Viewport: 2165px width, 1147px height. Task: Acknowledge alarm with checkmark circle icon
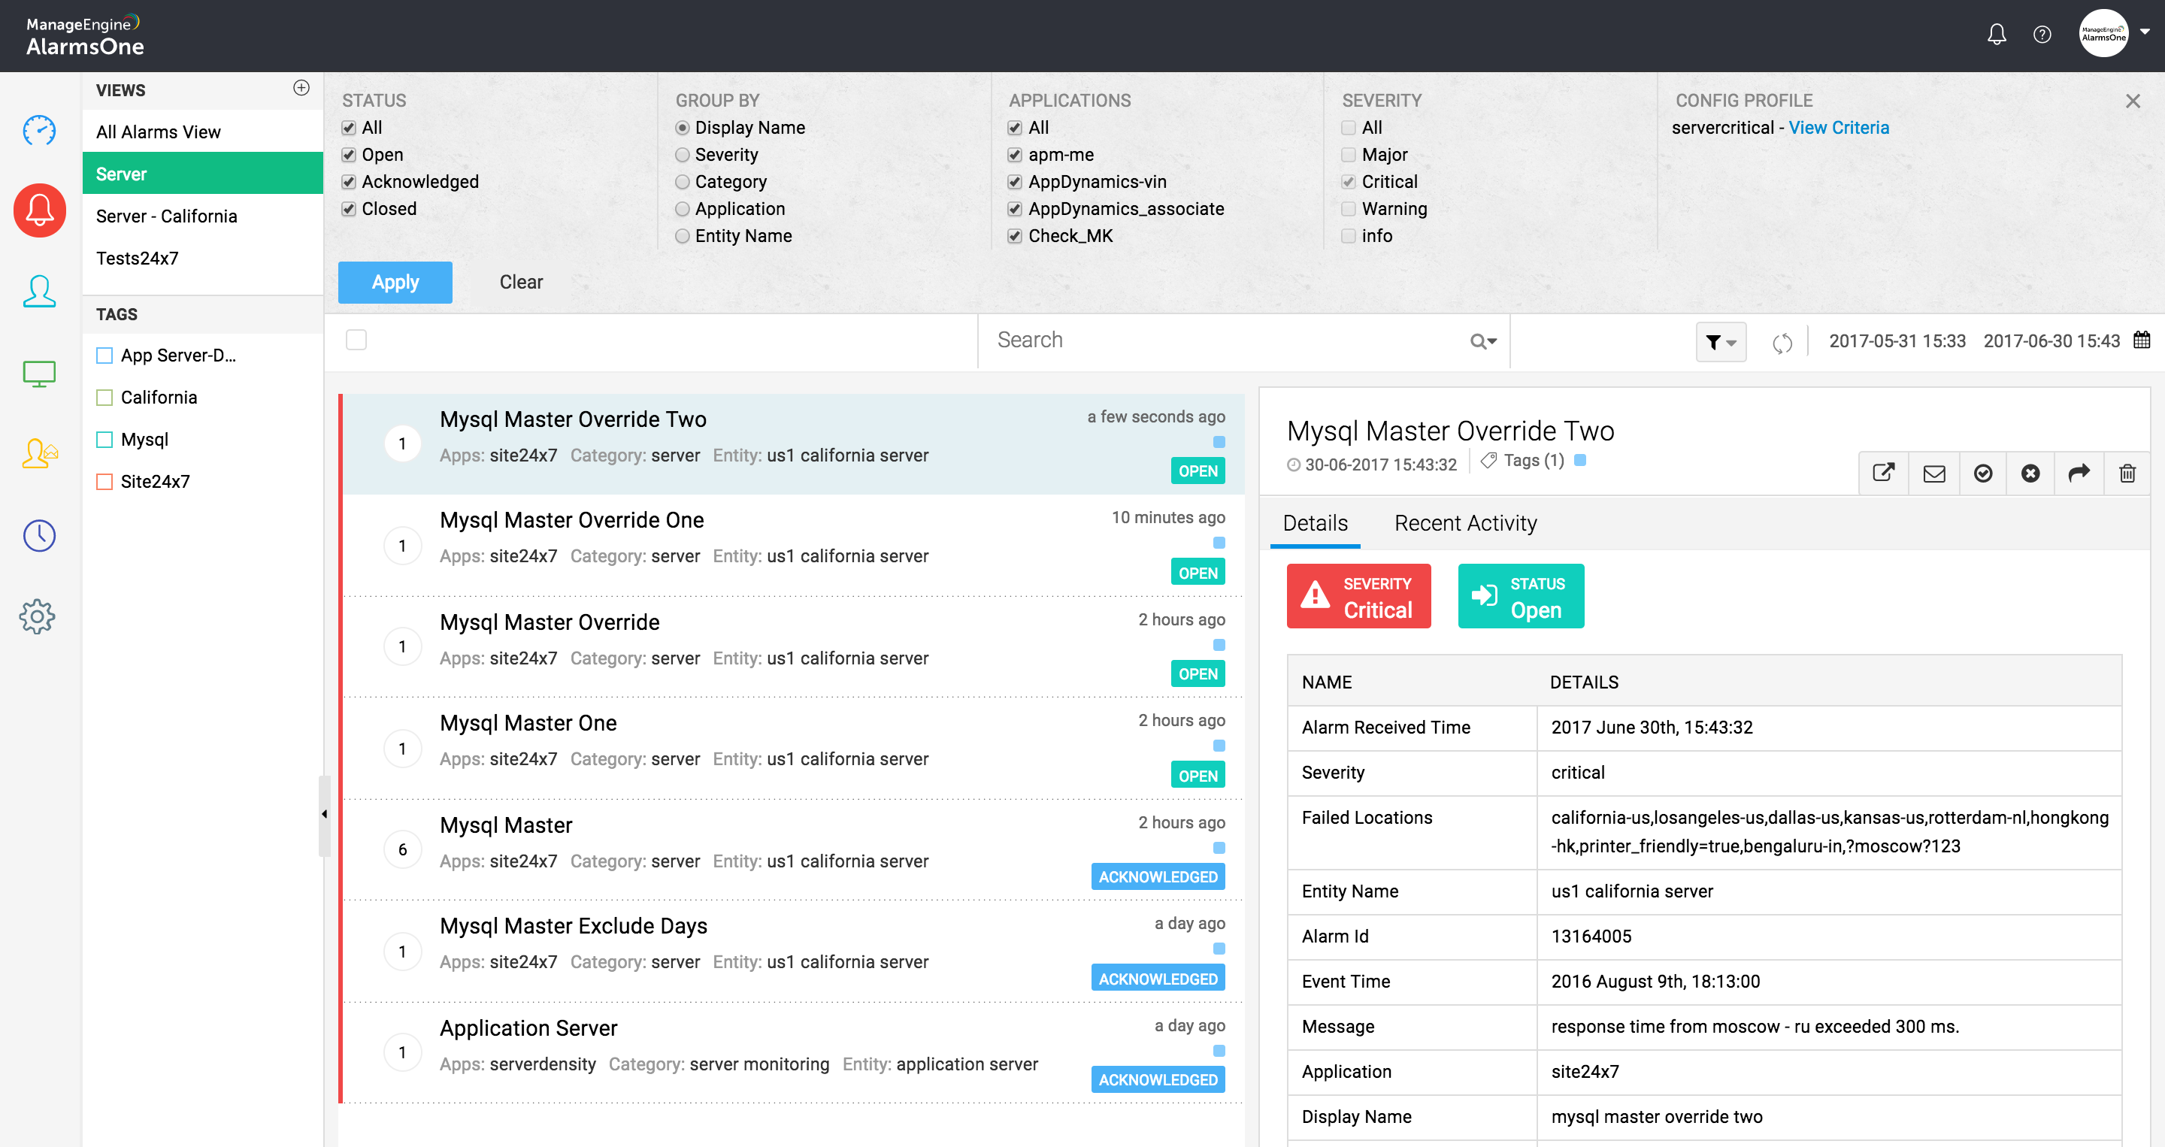pyautogui.click(x=1982, y=473)
